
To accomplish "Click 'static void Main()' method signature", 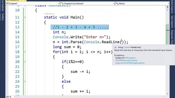I will pos(64,17).
